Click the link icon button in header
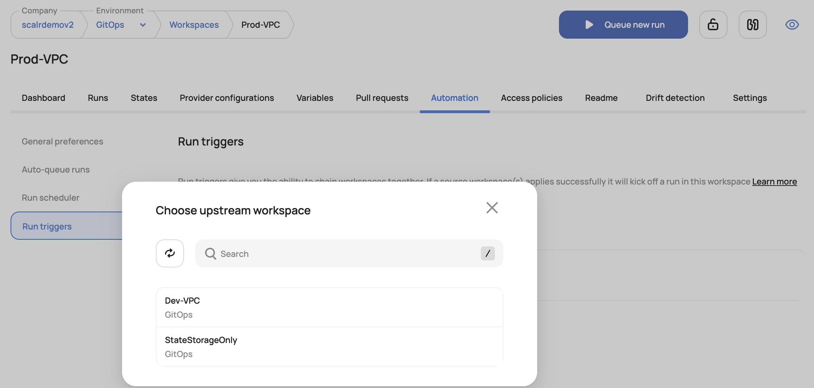Viewport: 814px width, 388px height. tap(752, 25)
